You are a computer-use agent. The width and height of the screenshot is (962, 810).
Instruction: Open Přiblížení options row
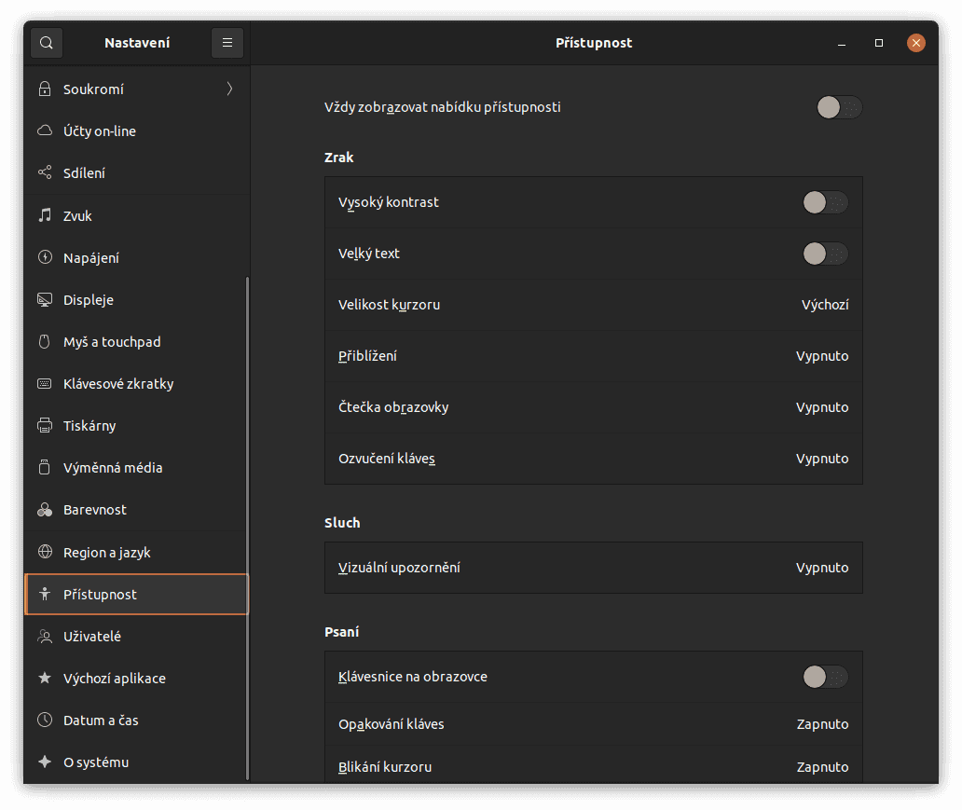pyautogui.click(x=593, y=356)
